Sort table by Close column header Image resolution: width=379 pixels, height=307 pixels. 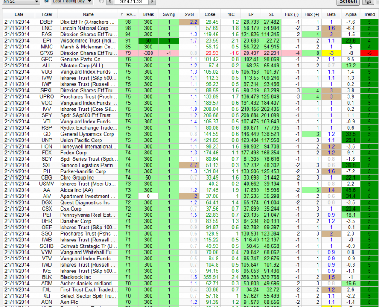coord(210,14)
